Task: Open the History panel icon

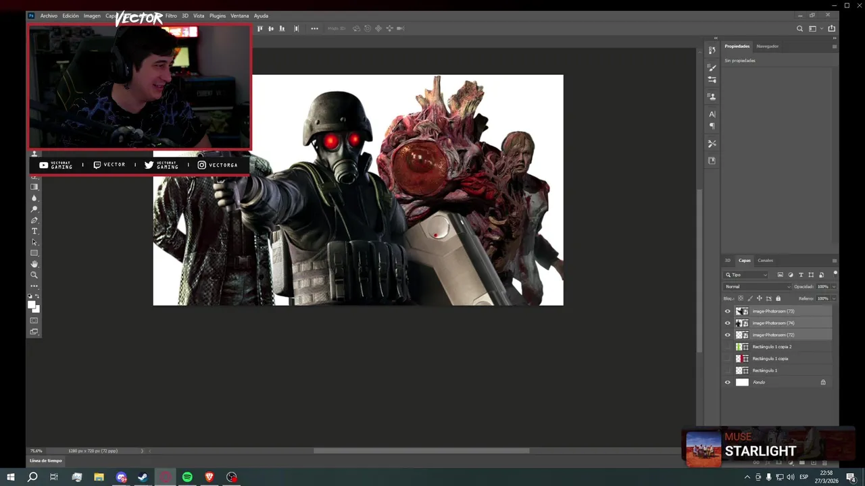Action: (x=712, y=50)
